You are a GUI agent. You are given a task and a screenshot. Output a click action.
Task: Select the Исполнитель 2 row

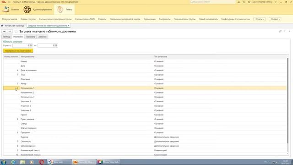[x=145, y=93]
